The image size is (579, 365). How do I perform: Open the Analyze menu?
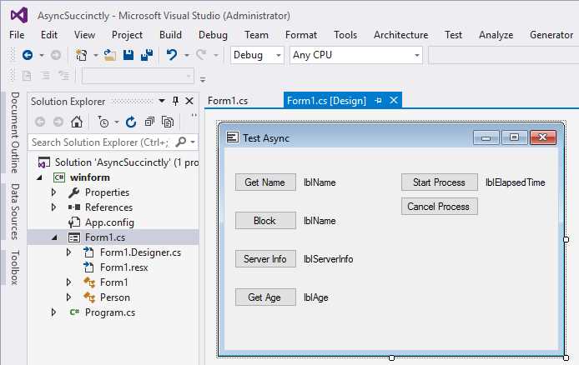click(x=496, y=35)
